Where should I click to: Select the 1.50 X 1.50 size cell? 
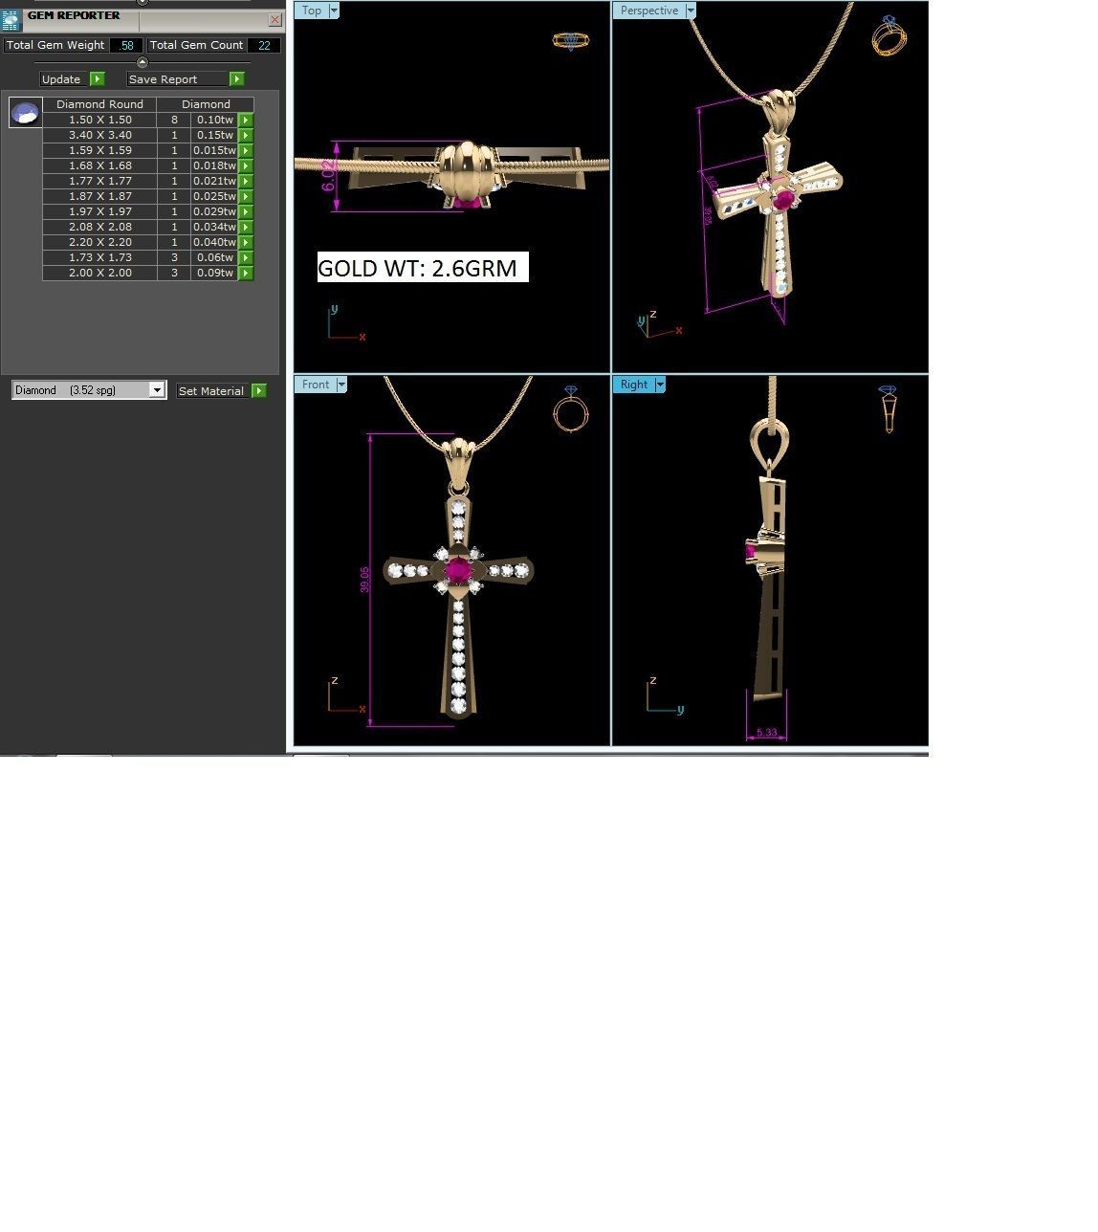tap(100, 120)
